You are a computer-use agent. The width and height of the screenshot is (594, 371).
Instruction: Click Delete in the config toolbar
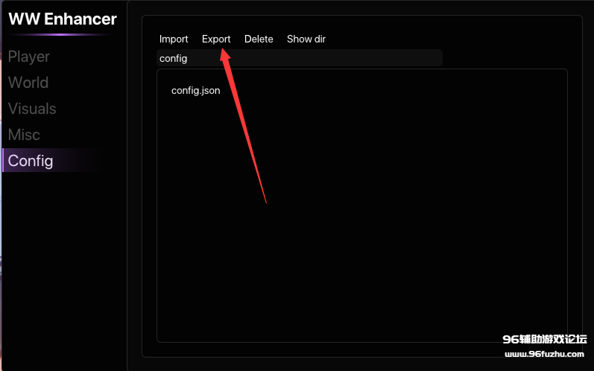(x=259, y=39)
